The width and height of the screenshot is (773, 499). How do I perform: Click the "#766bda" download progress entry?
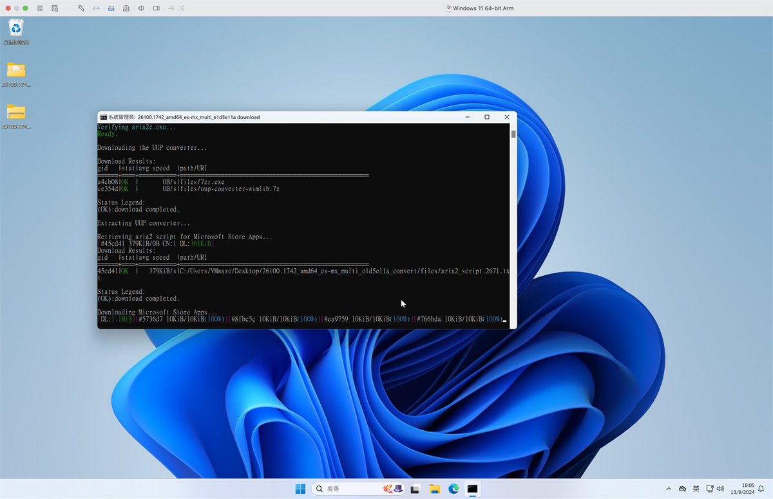(460, 319)
